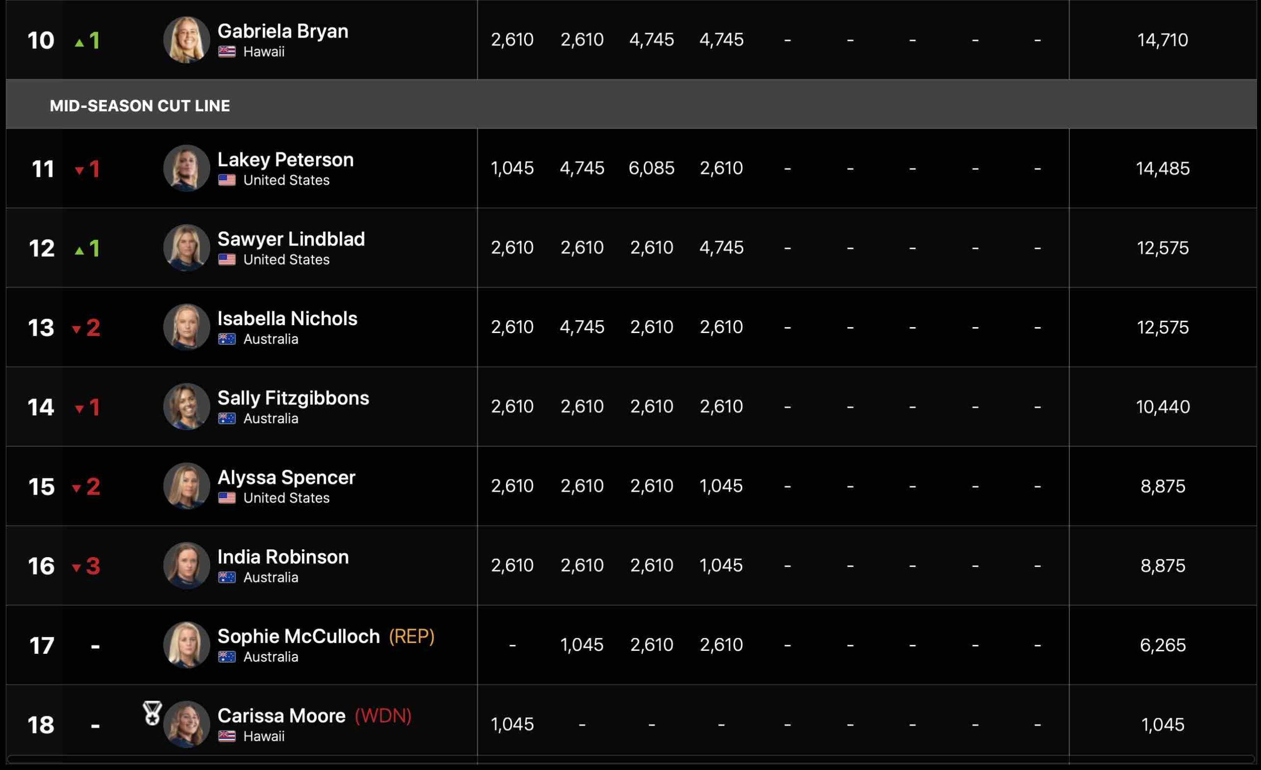The image size is (1261, 770).
Task: Open Lakey Peterson's athlete profile link
Action: coord(285,160)
